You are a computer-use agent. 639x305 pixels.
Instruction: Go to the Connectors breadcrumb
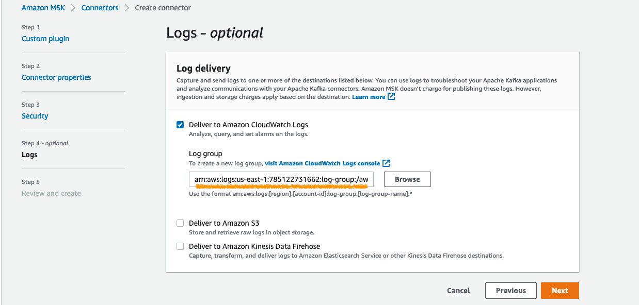tap(100, 8)
